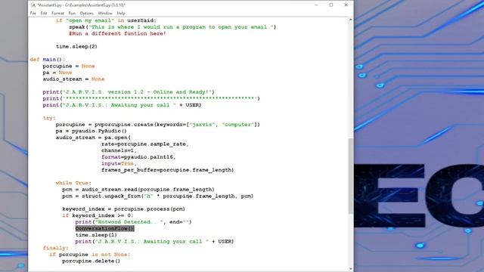Click the vertical scrollbar thumb

(x=351, y=176)
